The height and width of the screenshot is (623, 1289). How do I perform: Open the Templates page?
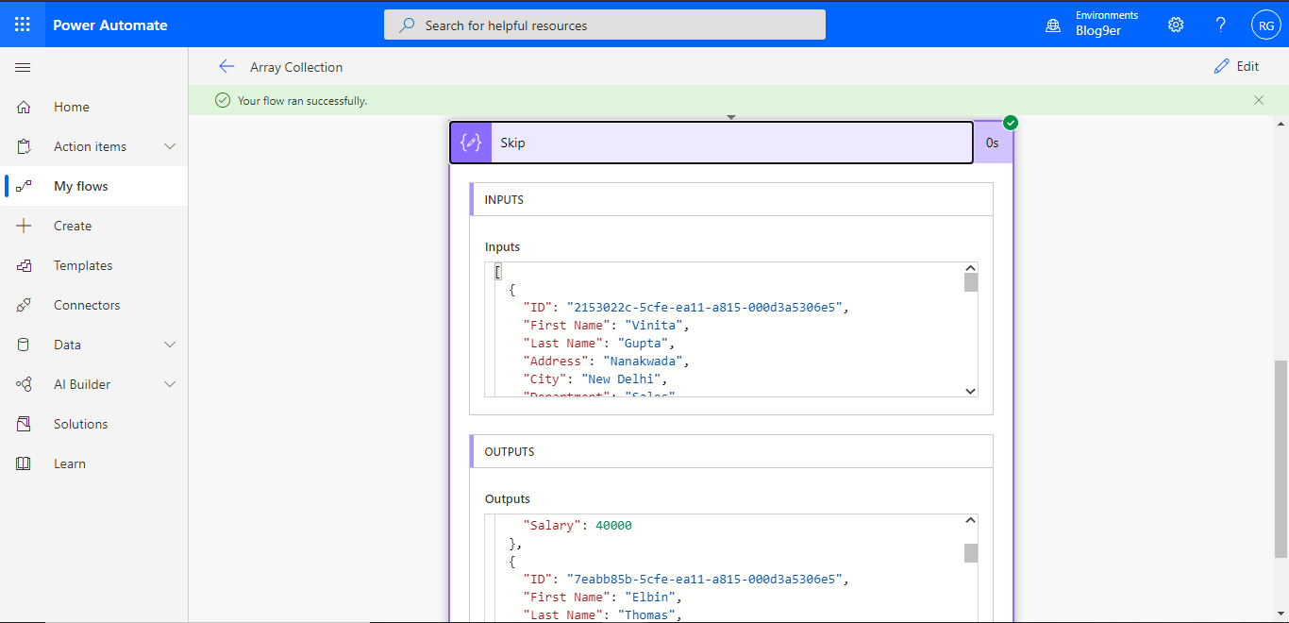(83, 265)
